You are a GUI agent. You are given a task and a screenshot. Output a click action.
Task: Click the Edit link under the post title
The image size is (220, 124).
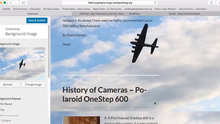[x=136, y=108]
